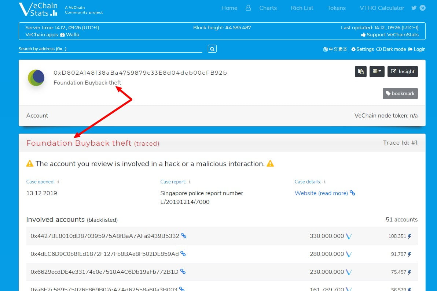Open Settings

click(x=362, y=49)
